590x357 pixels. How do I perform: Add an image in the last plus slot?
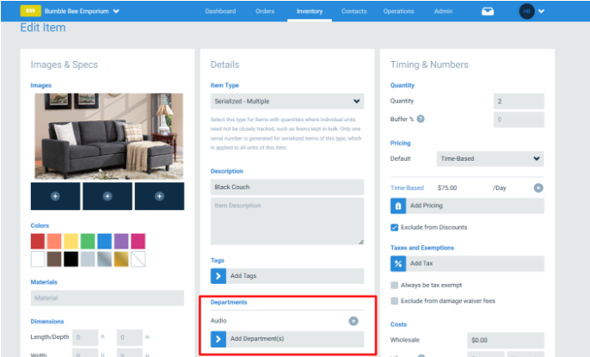click(160, 196)
